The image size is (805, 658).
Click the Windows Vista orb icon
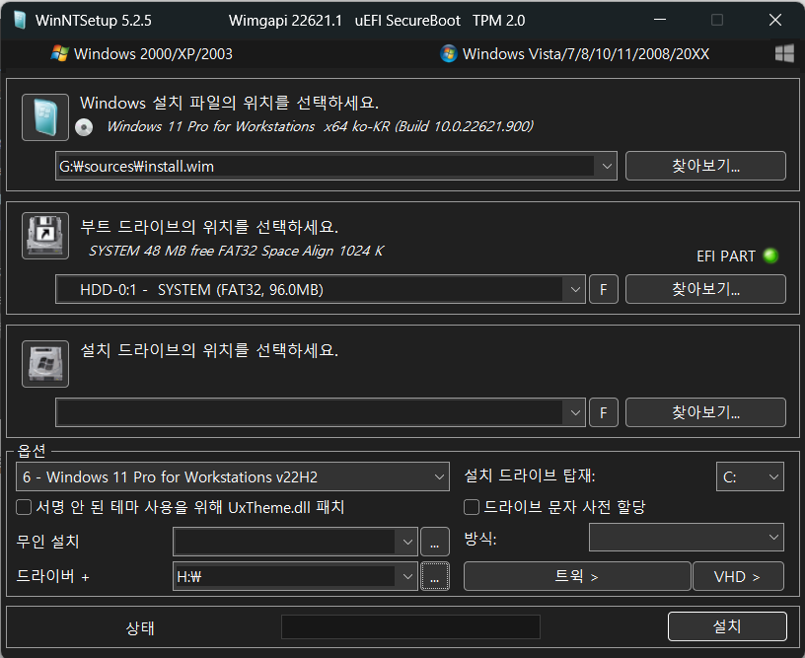(x=449, y=53)
